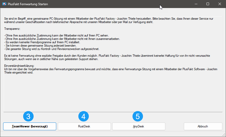Click line 'Es werden keinerlei Fremdprogramme' text

[42, 42]
